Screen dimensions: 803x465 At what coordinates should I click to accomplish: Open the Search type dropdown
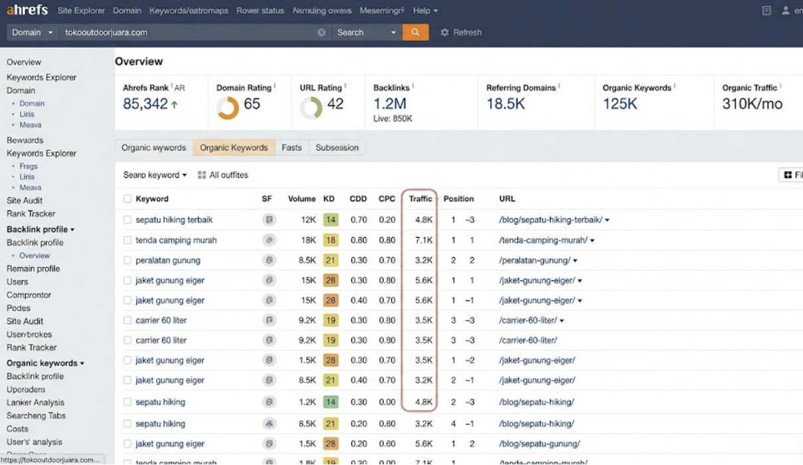click(367, 32)
